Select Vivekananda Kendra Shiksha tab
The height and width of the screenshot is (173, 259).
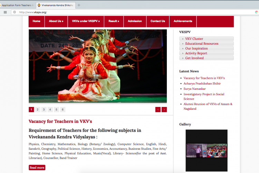[x=56, y=5]
